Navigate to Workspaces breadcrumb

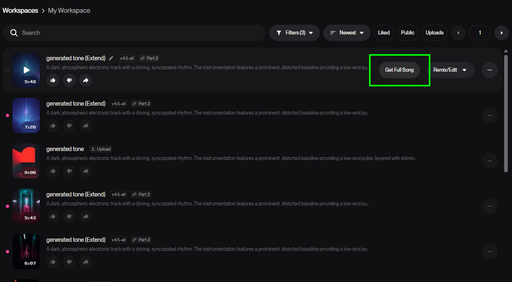(x=20, y=10)
